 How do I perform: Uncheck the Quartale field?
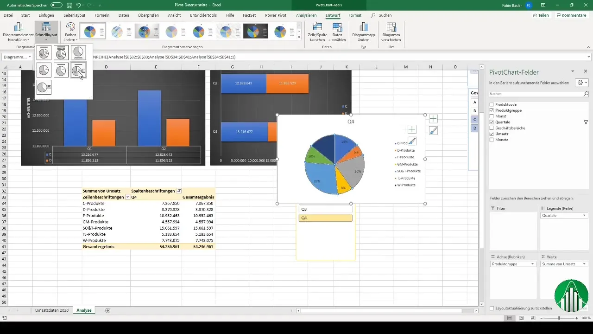click(492, 122)
